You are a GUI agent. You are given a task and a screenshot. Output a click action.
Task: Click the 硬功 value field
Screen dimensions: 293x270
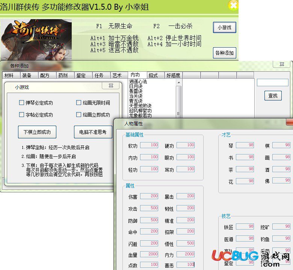click(x=186, y=145)
